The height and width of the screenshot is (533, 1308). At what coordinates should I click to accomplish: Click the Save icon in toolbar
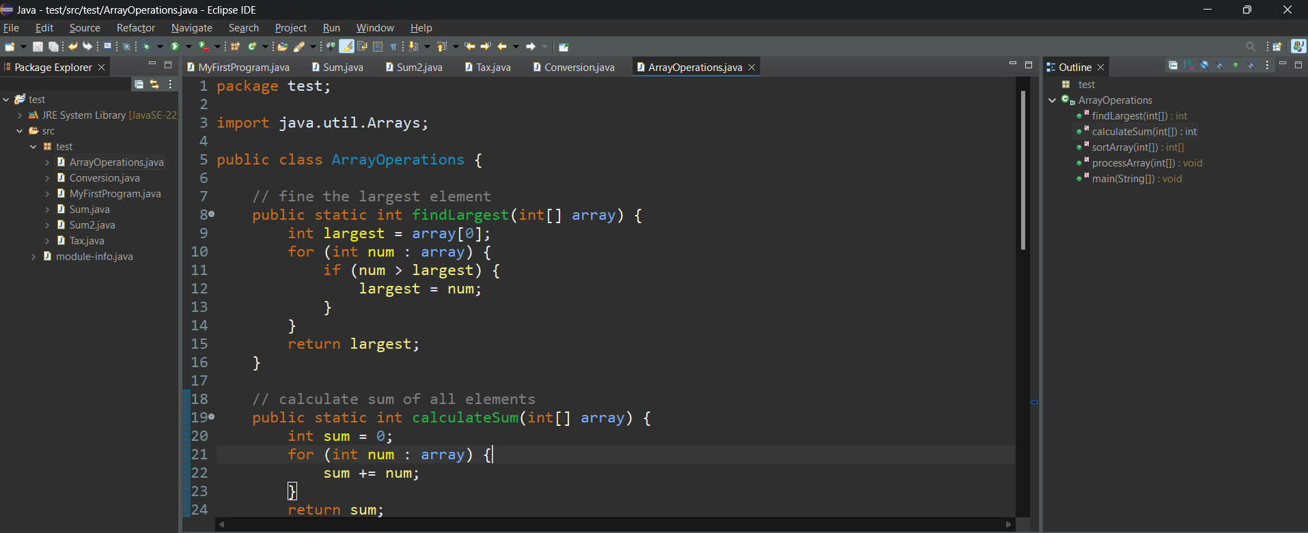point(38,46)
